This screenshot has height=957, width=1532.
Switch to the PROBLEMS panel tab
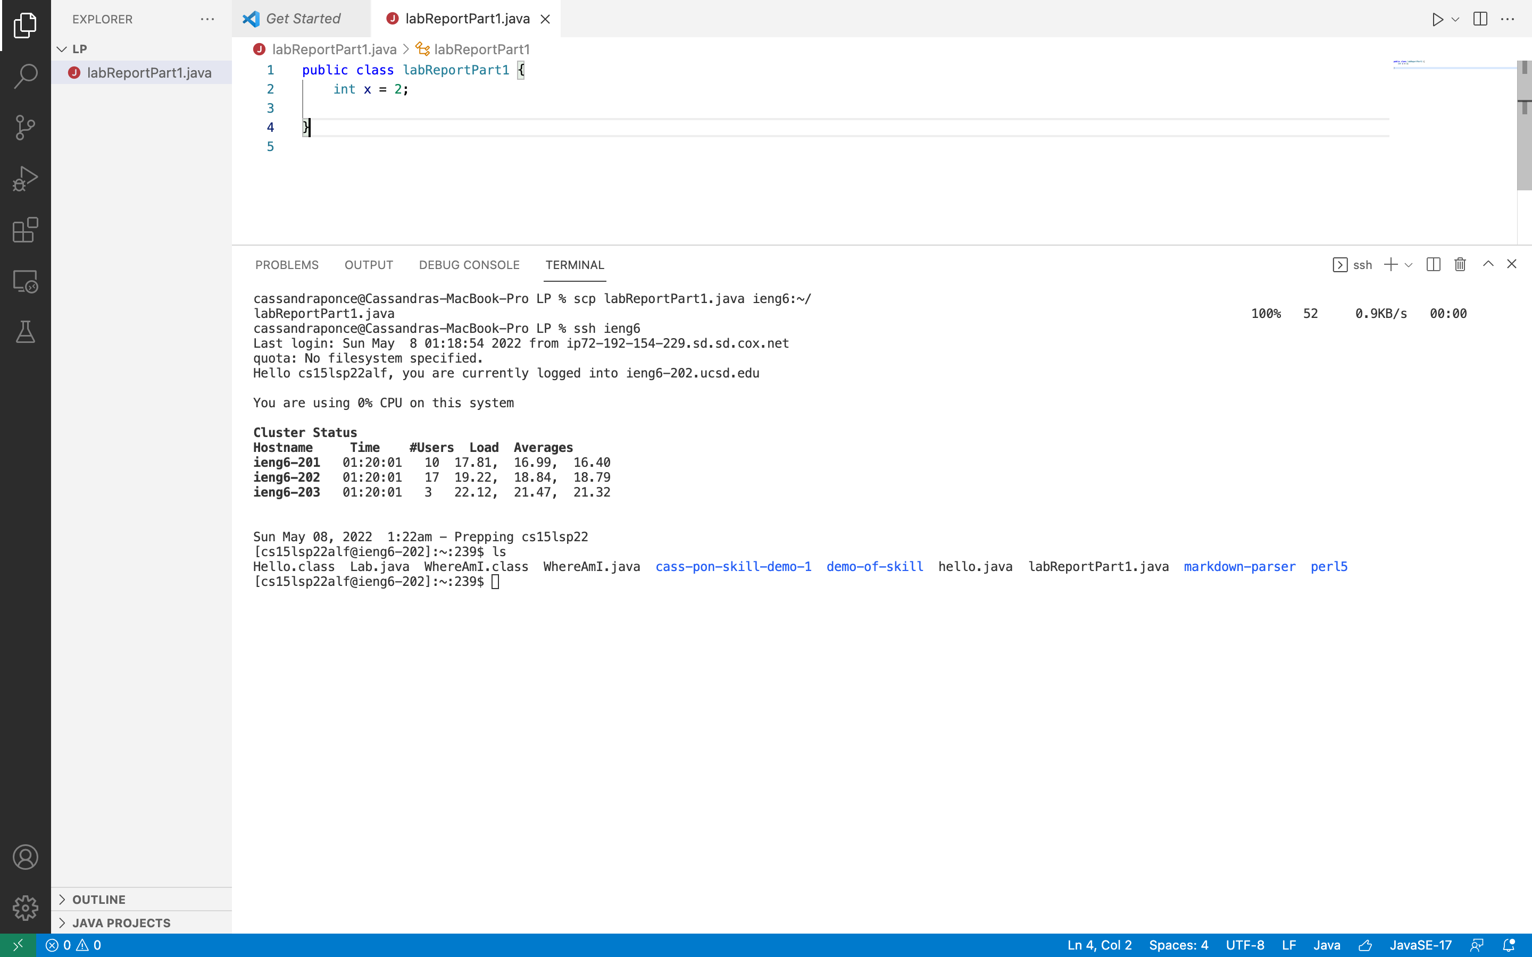[287, 265]
